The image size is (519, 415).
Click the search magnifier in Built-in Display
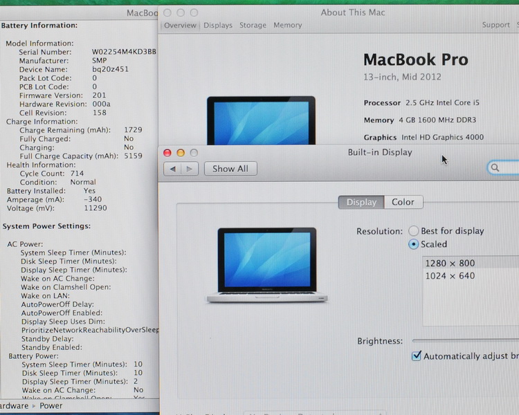[x=495, y=167]
